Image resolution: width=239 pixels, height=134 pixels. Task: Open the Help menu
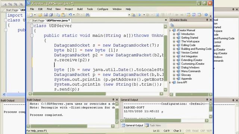pyautogui.click(x=128, y=9)
